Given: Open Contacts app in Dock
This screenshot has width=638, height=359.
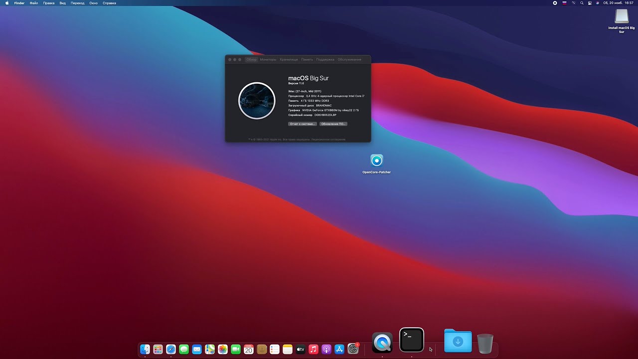Looking at the screenshot, I should [x=262, y=350].
